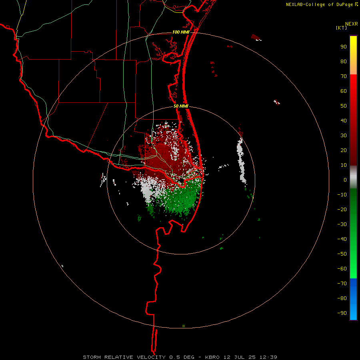Click the -80 value on the velocity scale
This screenshot has height=360, width=360.
click(342, 298)
